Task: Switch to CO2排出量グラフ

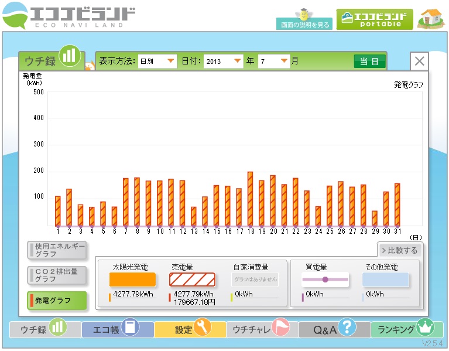Action: (x=57, y=275)
